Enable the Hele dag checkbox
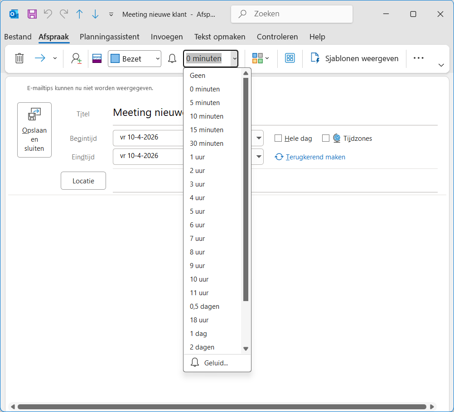454x412 pixels. pyautogui.click(x=278, y=139)
